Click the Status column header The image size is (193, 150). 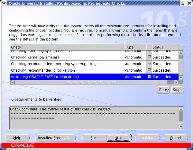pos(164,47)
